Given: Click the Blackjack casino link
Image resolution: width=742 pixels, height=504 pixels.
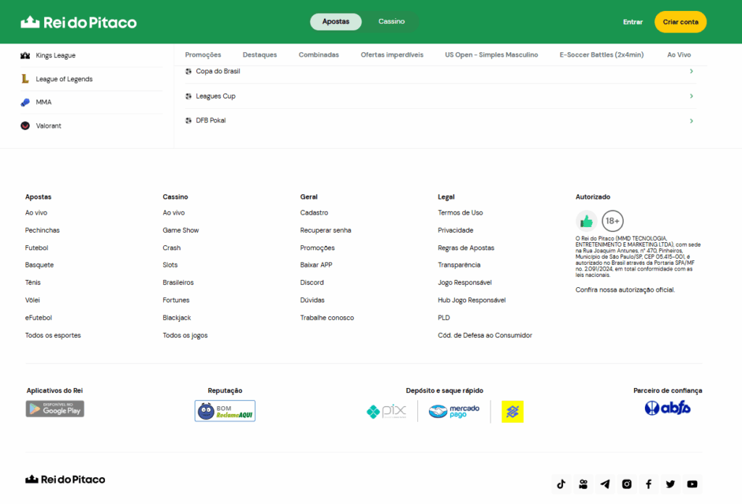Looking at the screenshot, I should pos(177,318).
